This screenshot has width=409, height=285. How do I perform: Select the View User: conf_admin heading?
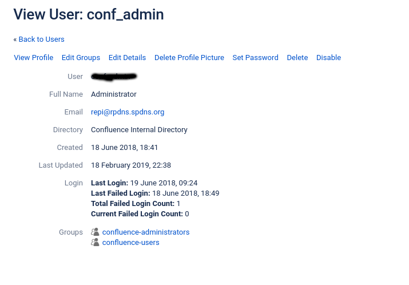click(89, 14)
